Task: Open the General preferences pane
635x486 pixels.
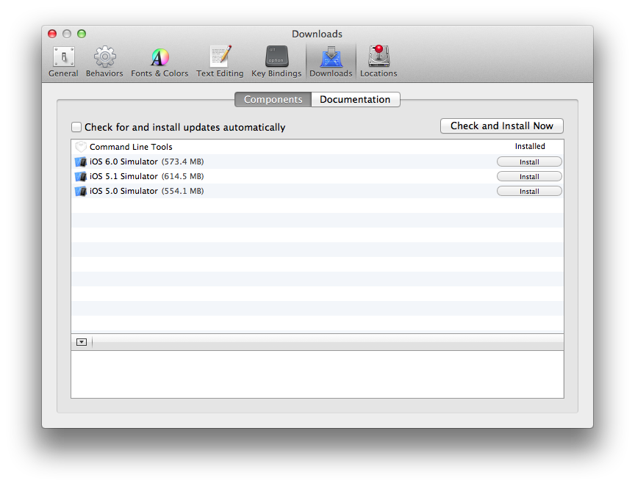Action: [63, 62]
